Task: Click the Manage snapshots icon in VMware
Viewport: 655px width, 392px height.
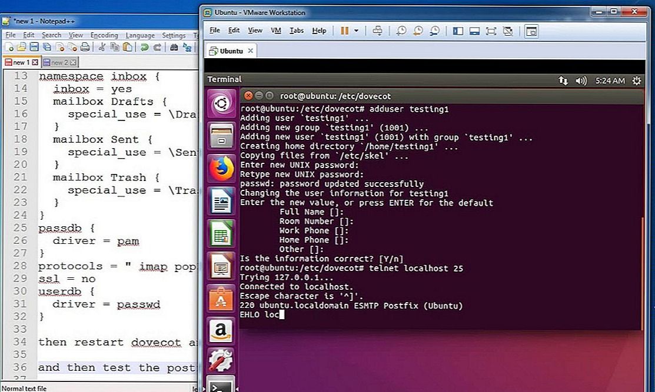Action: (434, 31)
